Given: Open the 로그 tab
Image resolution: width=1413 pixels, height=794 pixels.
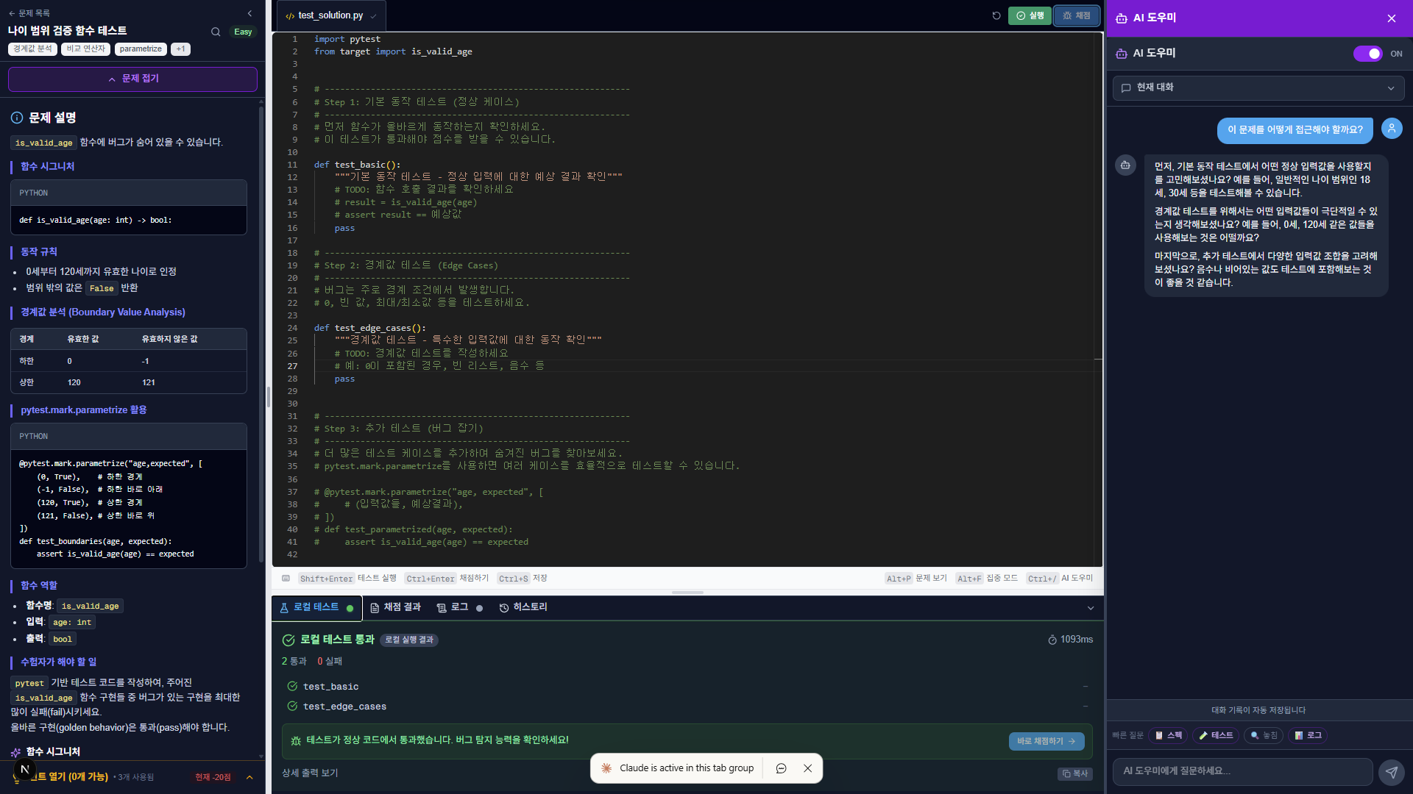Looking at the screenshot, I should pos(459,607).
